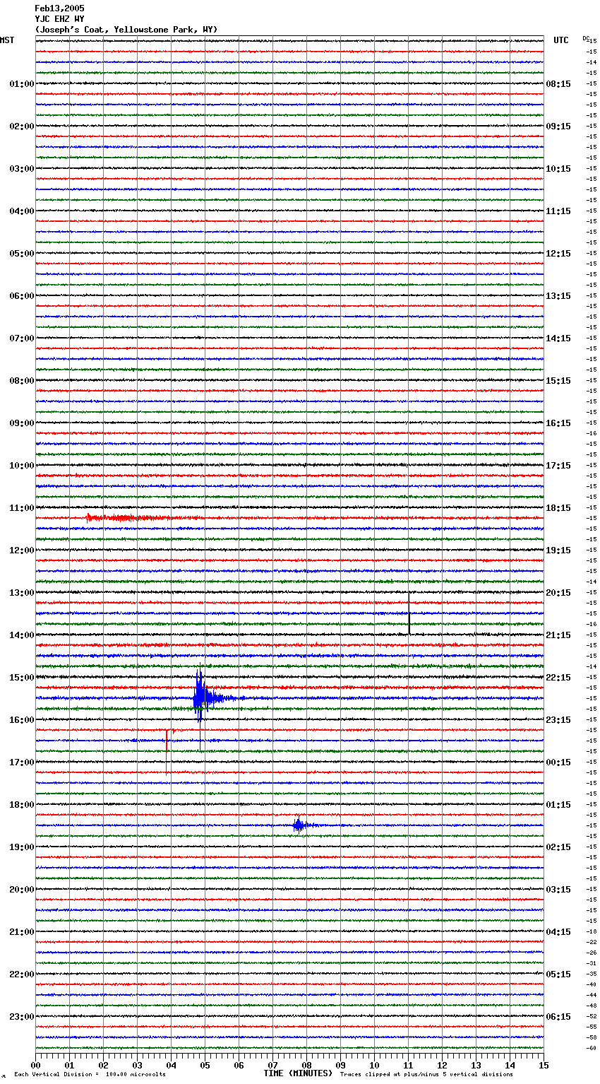600x1084 pixels.
Task: Select the 13:00 MST row label
Action: click(x=21, y=593)
